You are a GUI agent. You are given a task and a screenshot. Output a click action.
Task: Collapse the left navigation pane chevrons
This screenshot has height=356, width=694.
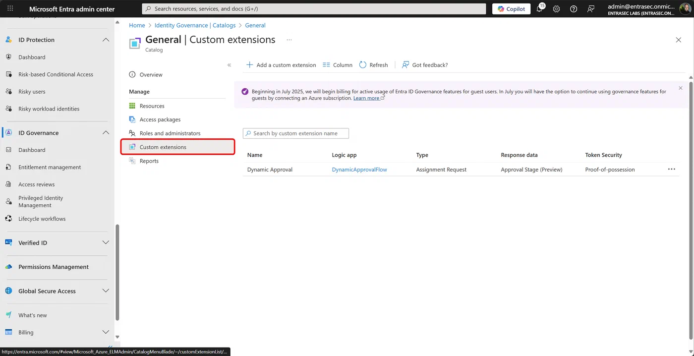(x=110, y=347)
